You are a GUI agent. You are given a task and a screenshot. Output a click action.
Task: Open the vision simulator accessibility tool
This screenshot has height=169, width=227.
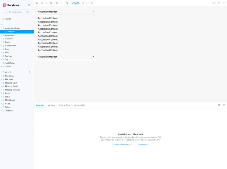[92, 3]
